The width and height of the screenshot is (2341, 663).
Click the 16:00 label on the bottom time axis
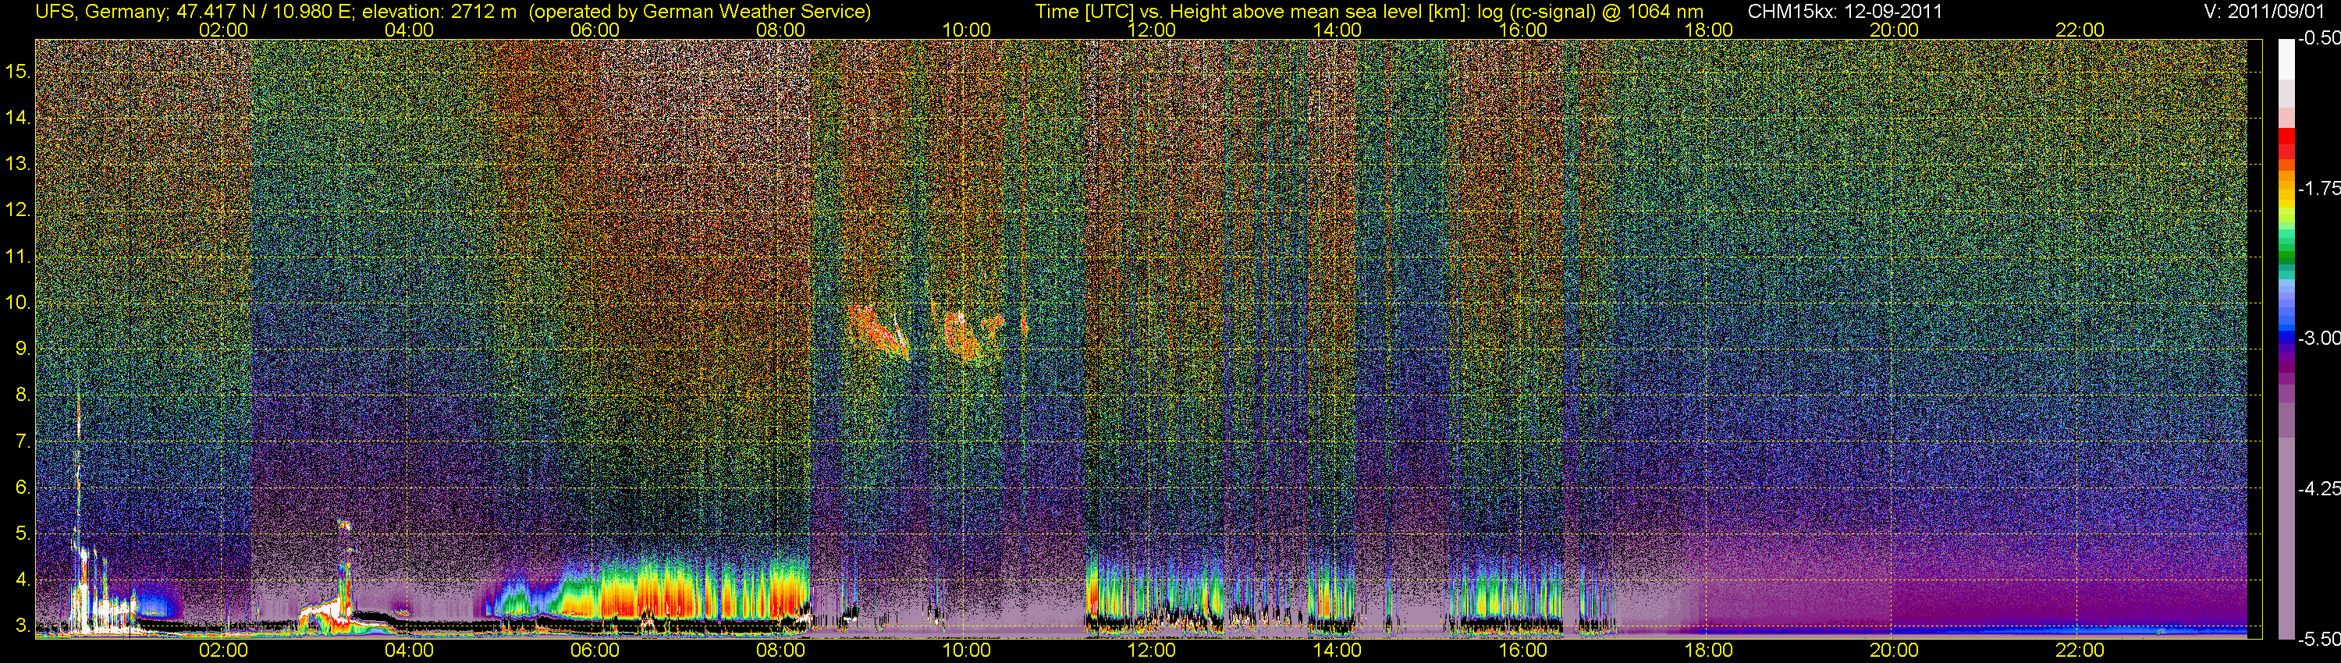(1523, 651)
